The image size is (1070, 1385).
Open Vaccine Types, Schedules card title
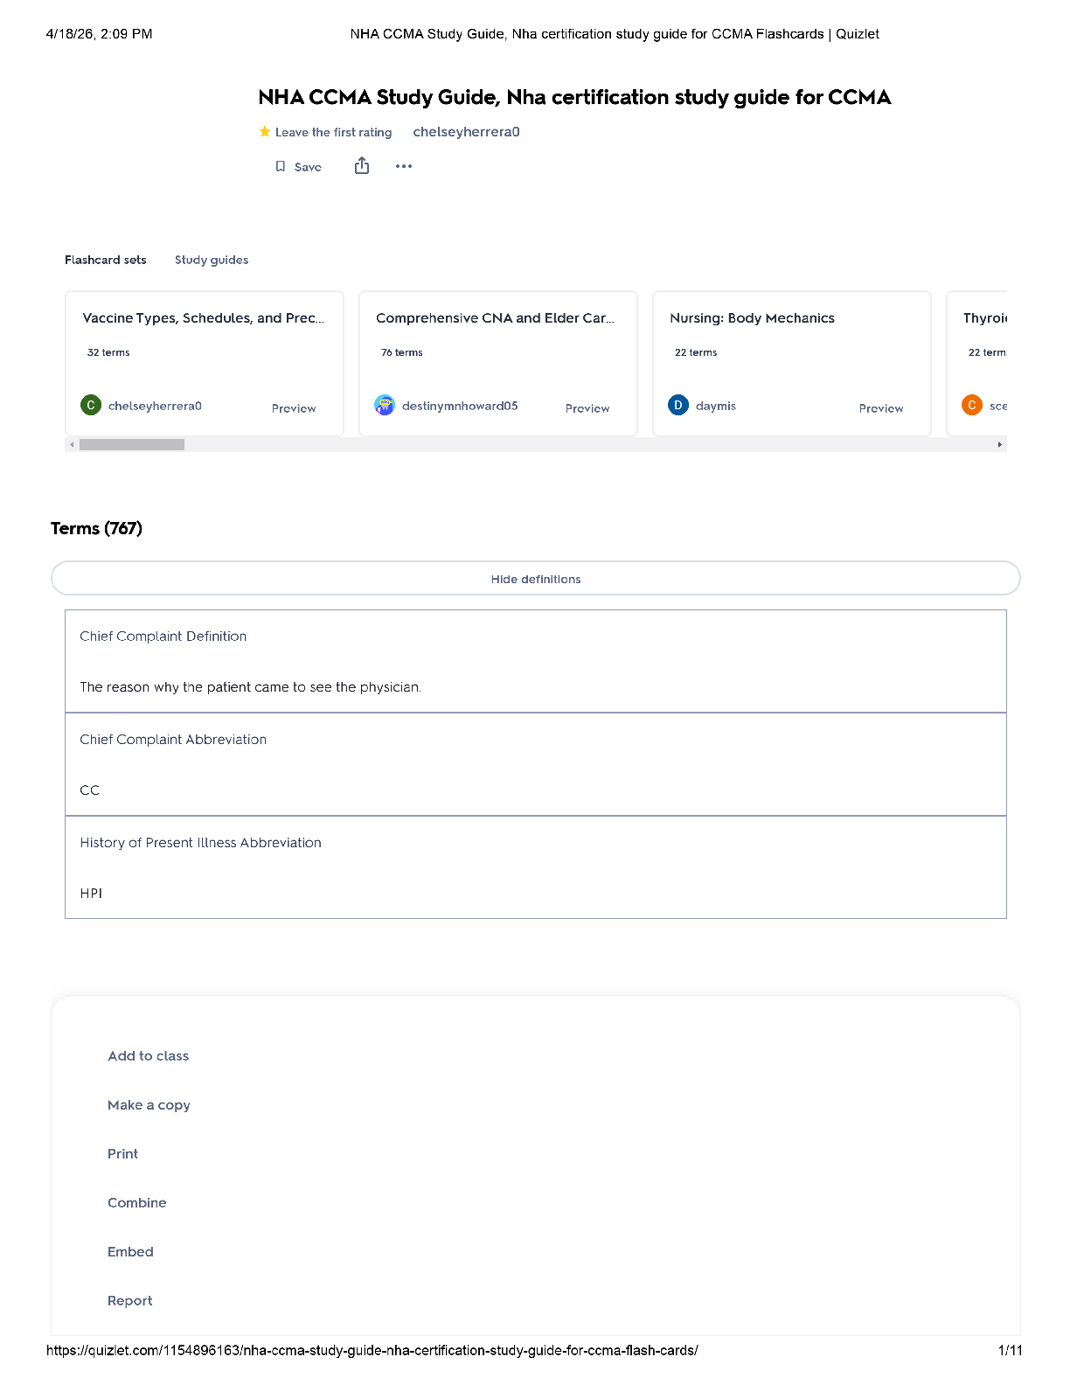(203, 318)
